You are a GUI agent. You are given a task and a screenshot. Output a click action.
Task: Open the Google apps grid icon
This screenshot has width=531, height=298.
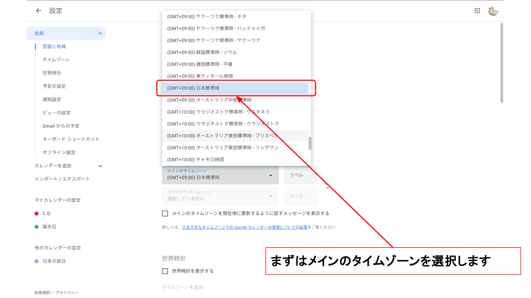(477, 10)
